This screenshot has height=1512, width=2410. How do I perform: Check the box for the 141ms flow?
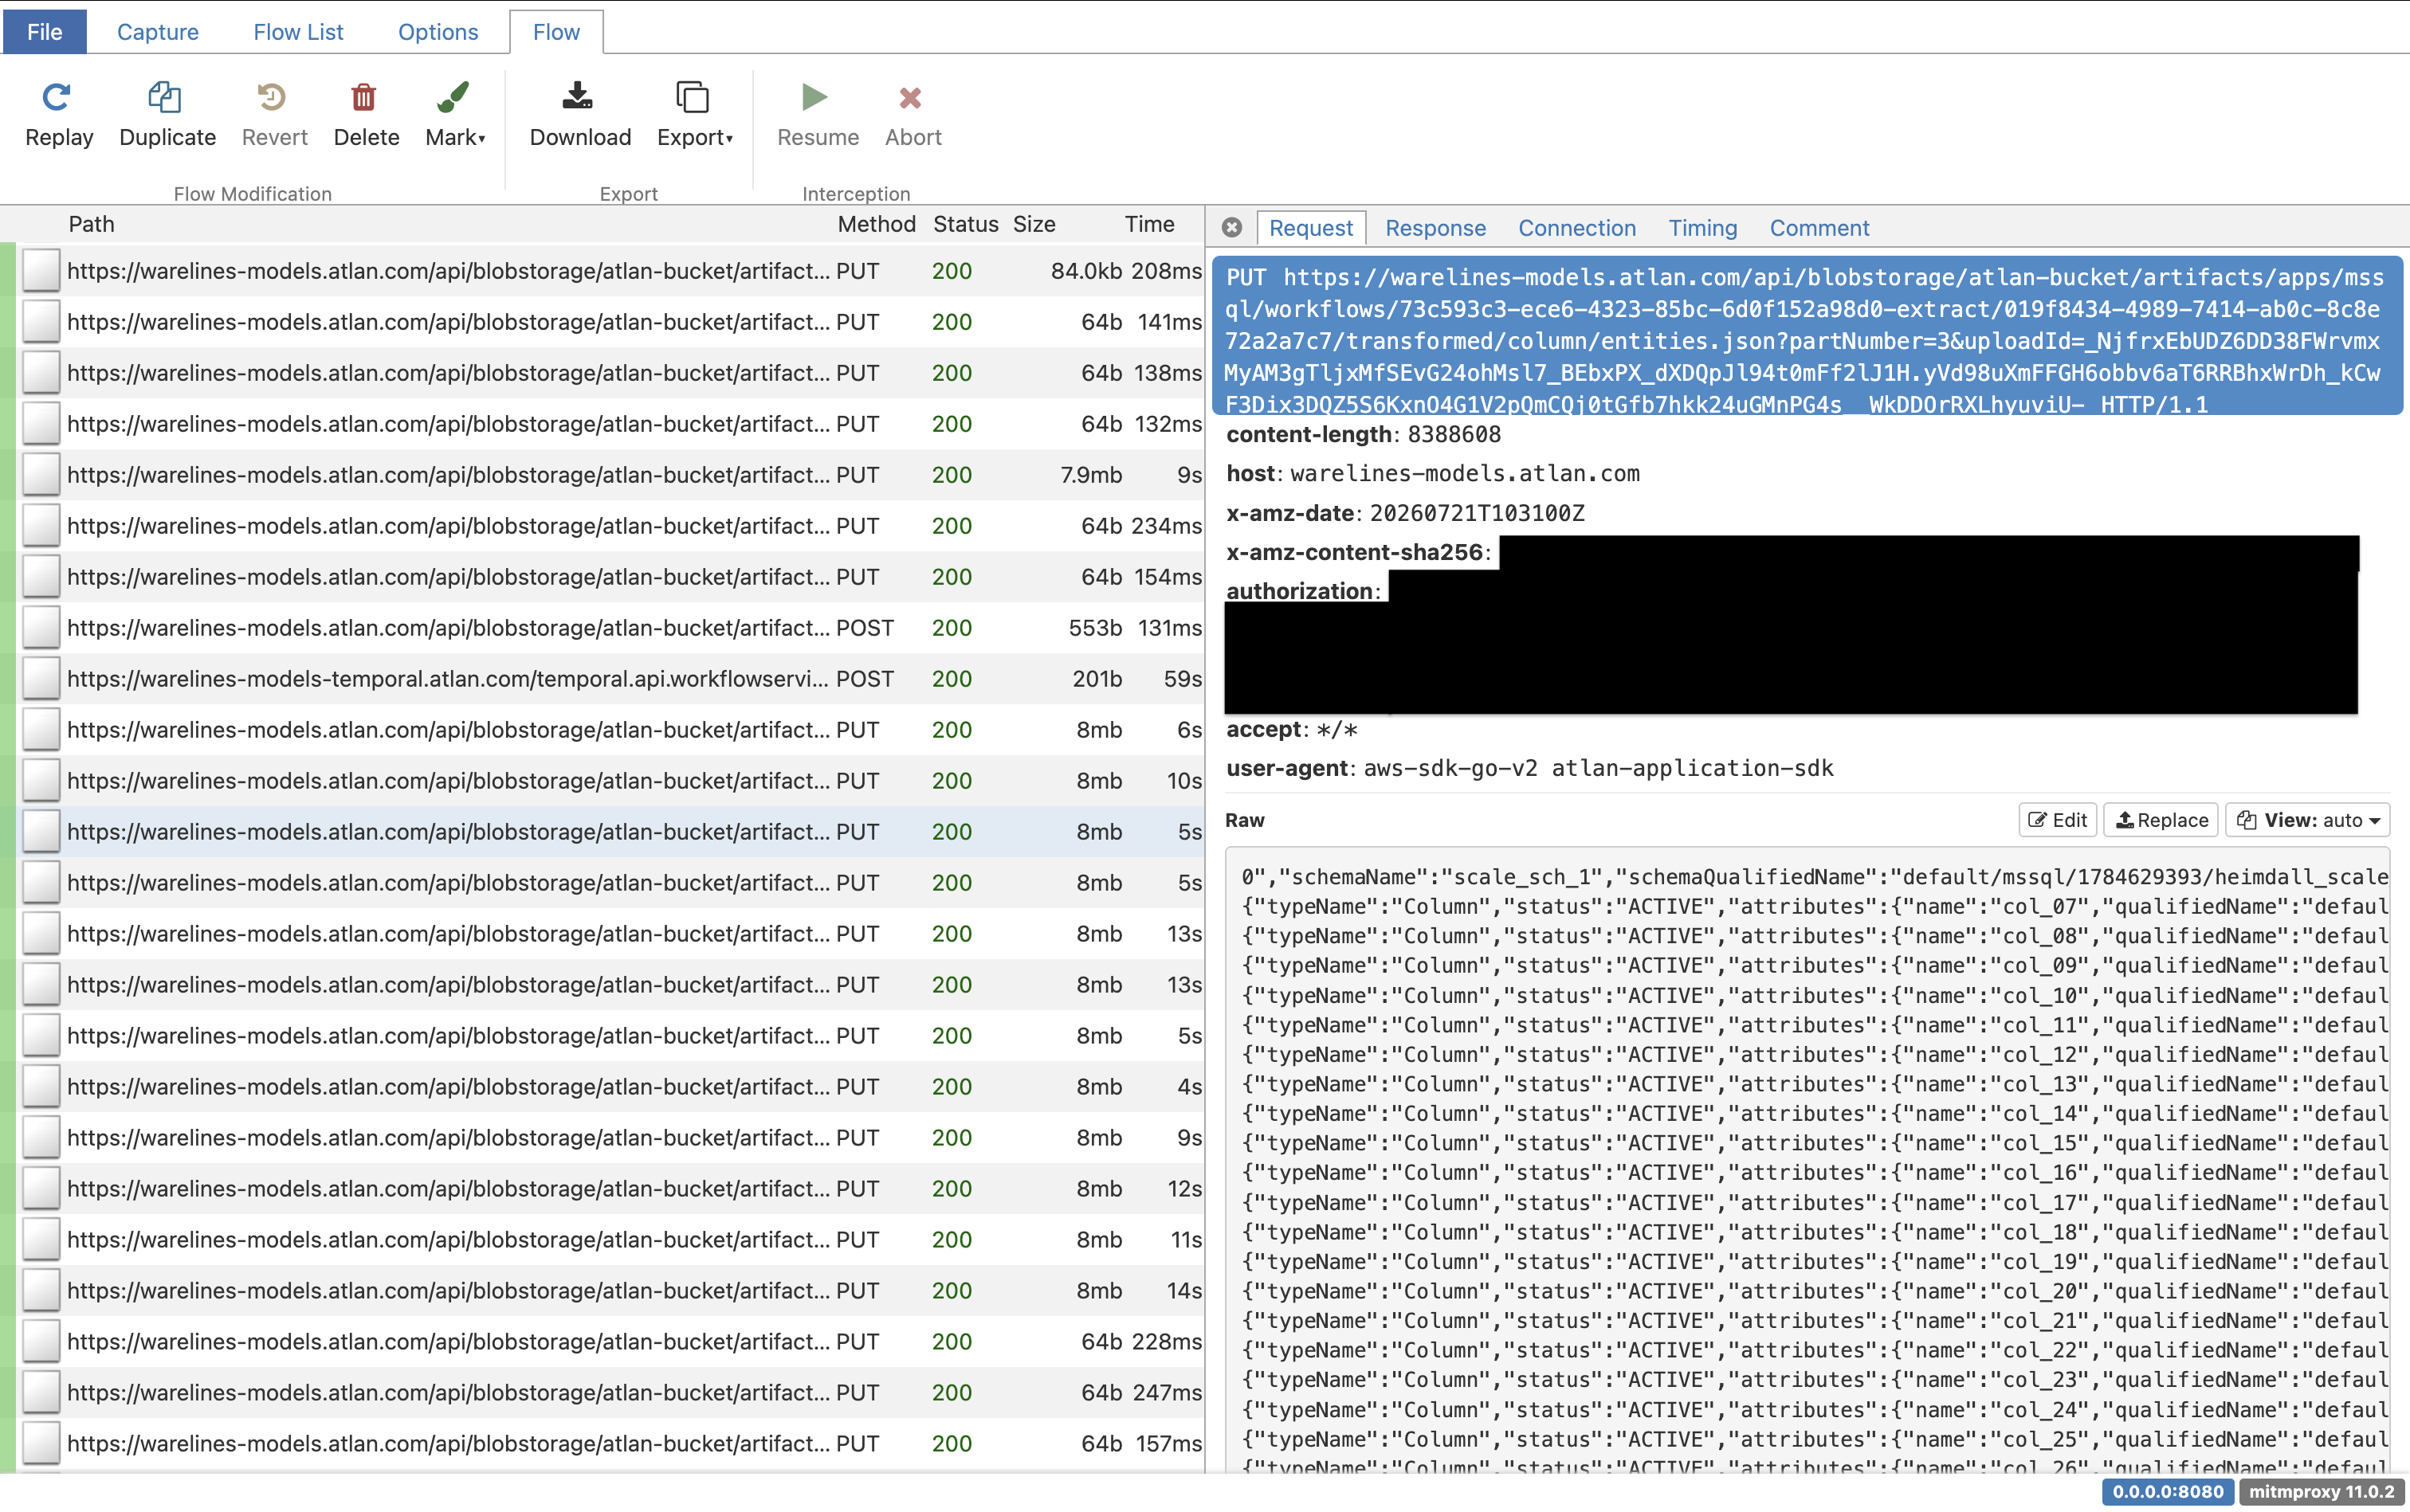pos(41,322)
